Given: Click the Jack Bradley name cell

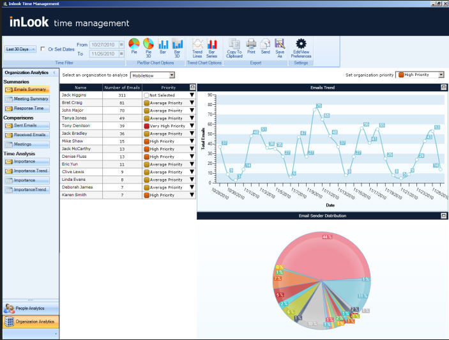Looking at the screenshot, I should [81, 134].
